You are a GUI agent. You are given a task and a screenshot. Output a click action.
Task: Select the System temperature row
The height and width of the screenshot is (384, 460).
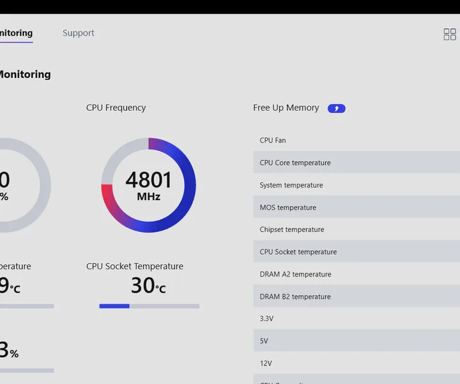point(356,185)
